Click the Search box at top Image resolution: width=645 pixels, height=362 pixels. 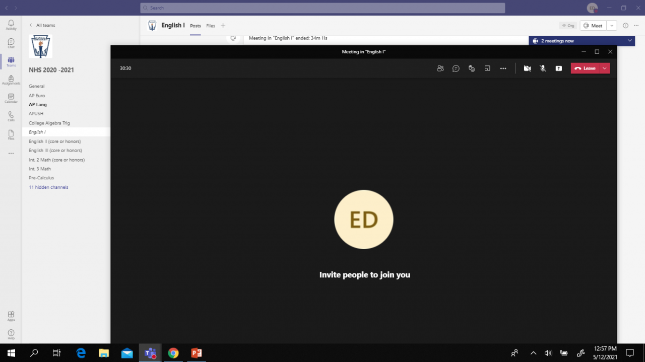click(322, 8)
